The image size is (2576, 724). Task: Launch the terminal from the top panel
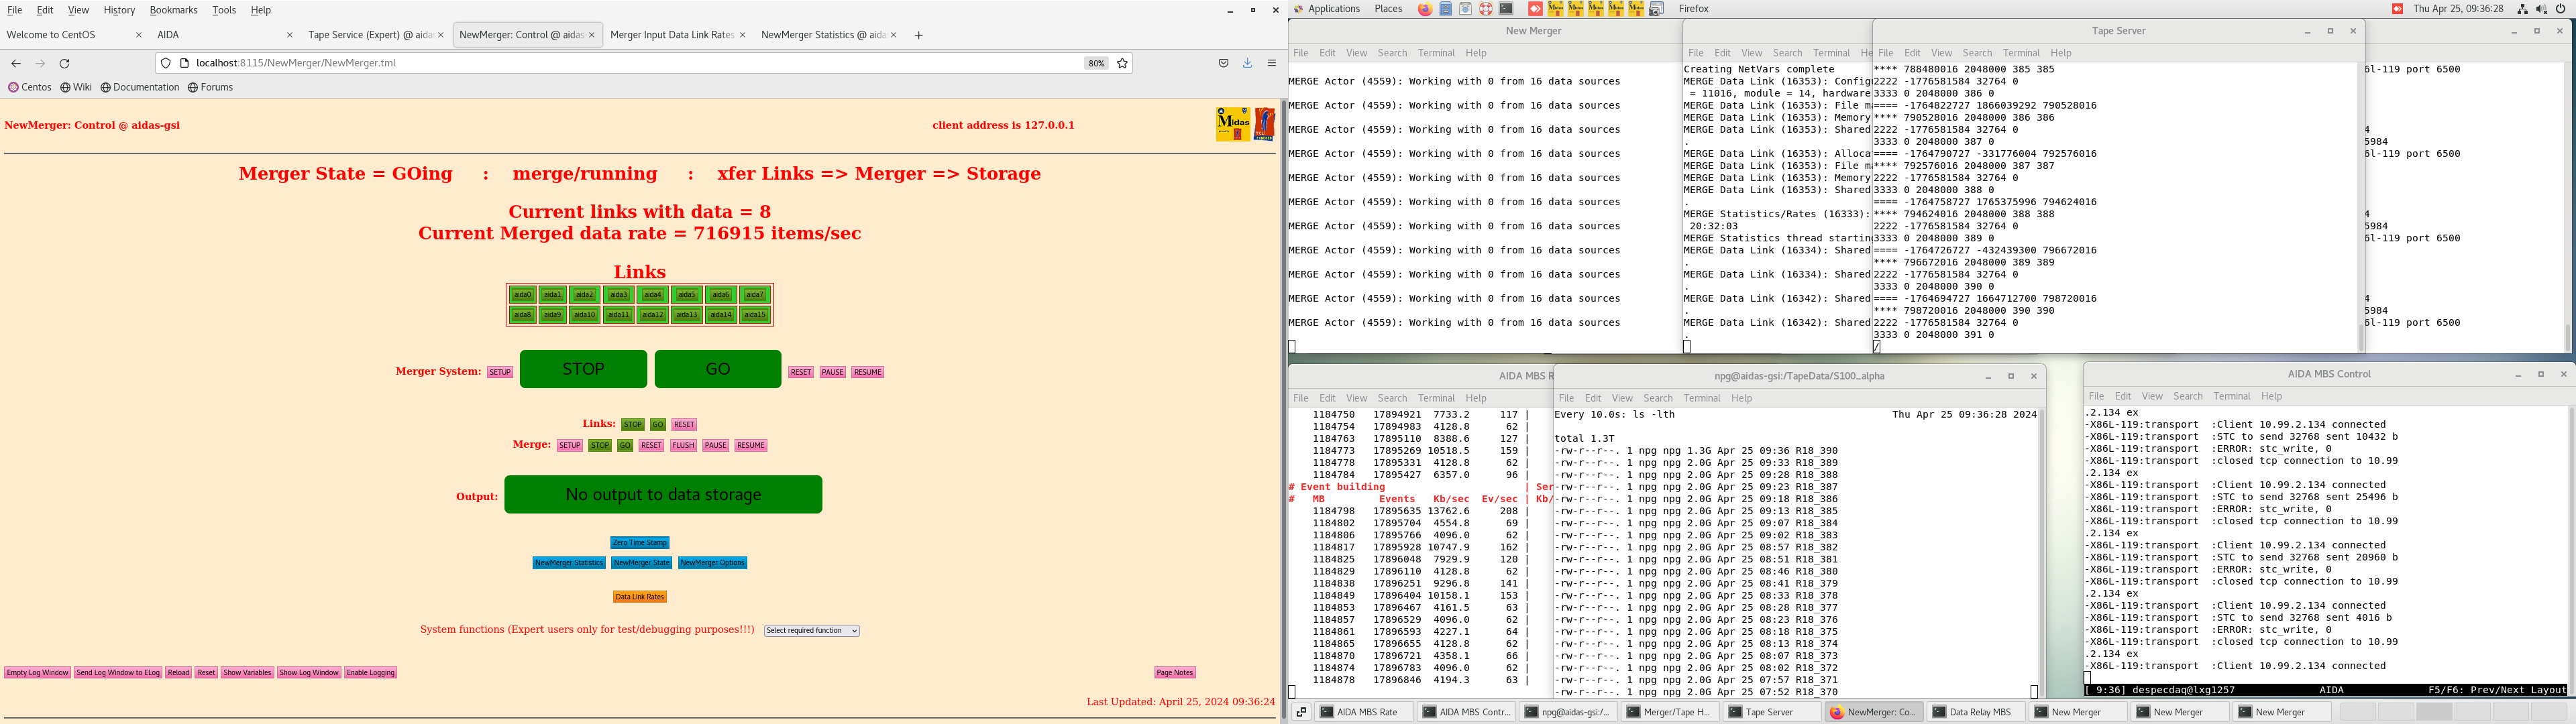(1506, 9)
